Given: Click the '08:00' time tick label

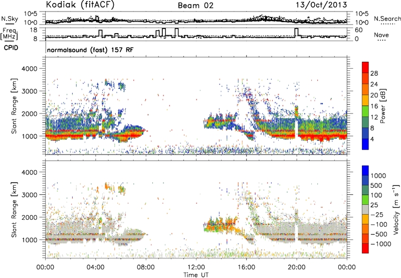Looking at the screenshot, I should 146,267.
